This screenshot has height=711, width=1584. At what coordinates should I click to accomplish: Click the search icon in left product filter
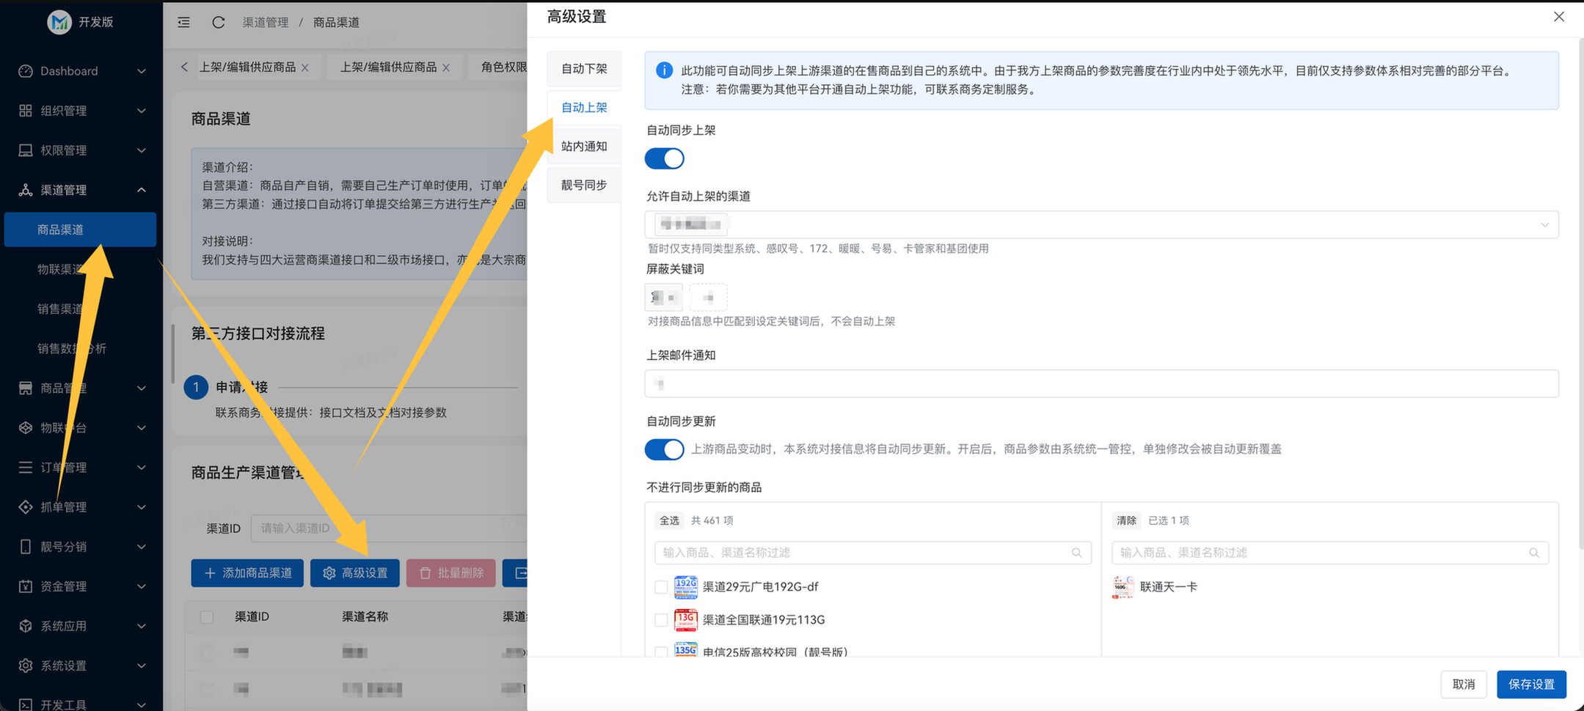click(x=1076, y=553)
